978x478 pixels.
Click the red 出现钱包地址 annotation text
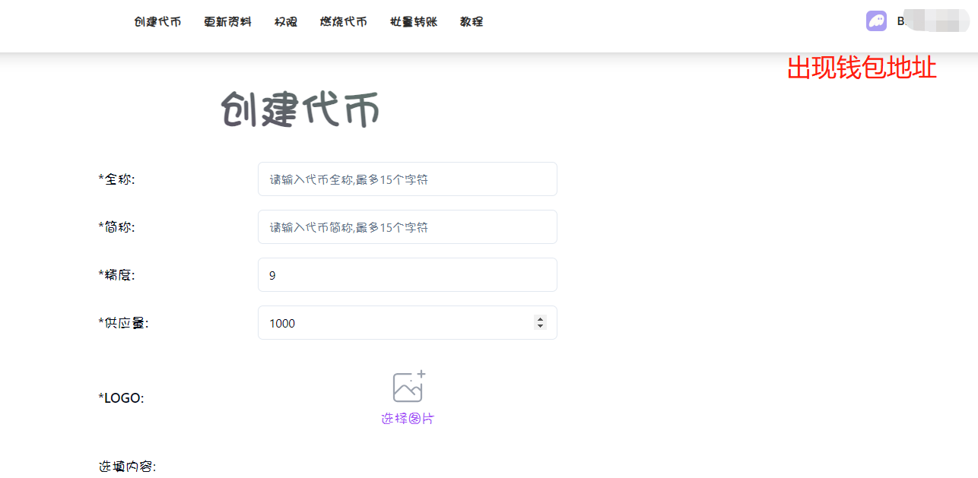[x=861, y=68]
